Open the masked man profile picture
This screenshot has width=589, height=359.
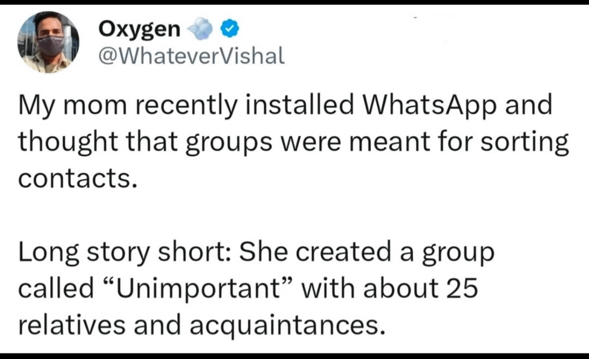click(48, 42)
